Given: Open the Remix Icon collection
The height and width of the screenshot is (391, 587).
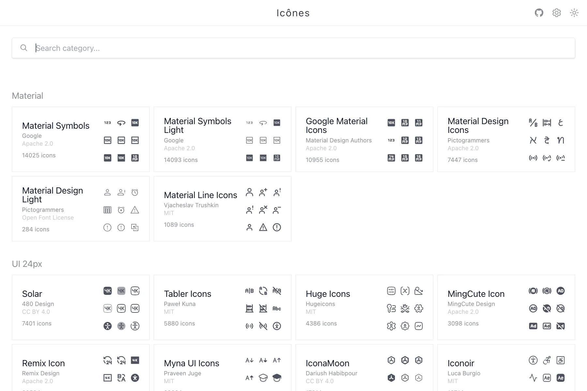Looking at the screenshot, I should click(x=43, y=363).
